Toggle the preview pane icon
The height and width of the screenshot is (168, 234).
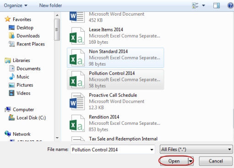point(217,6)
